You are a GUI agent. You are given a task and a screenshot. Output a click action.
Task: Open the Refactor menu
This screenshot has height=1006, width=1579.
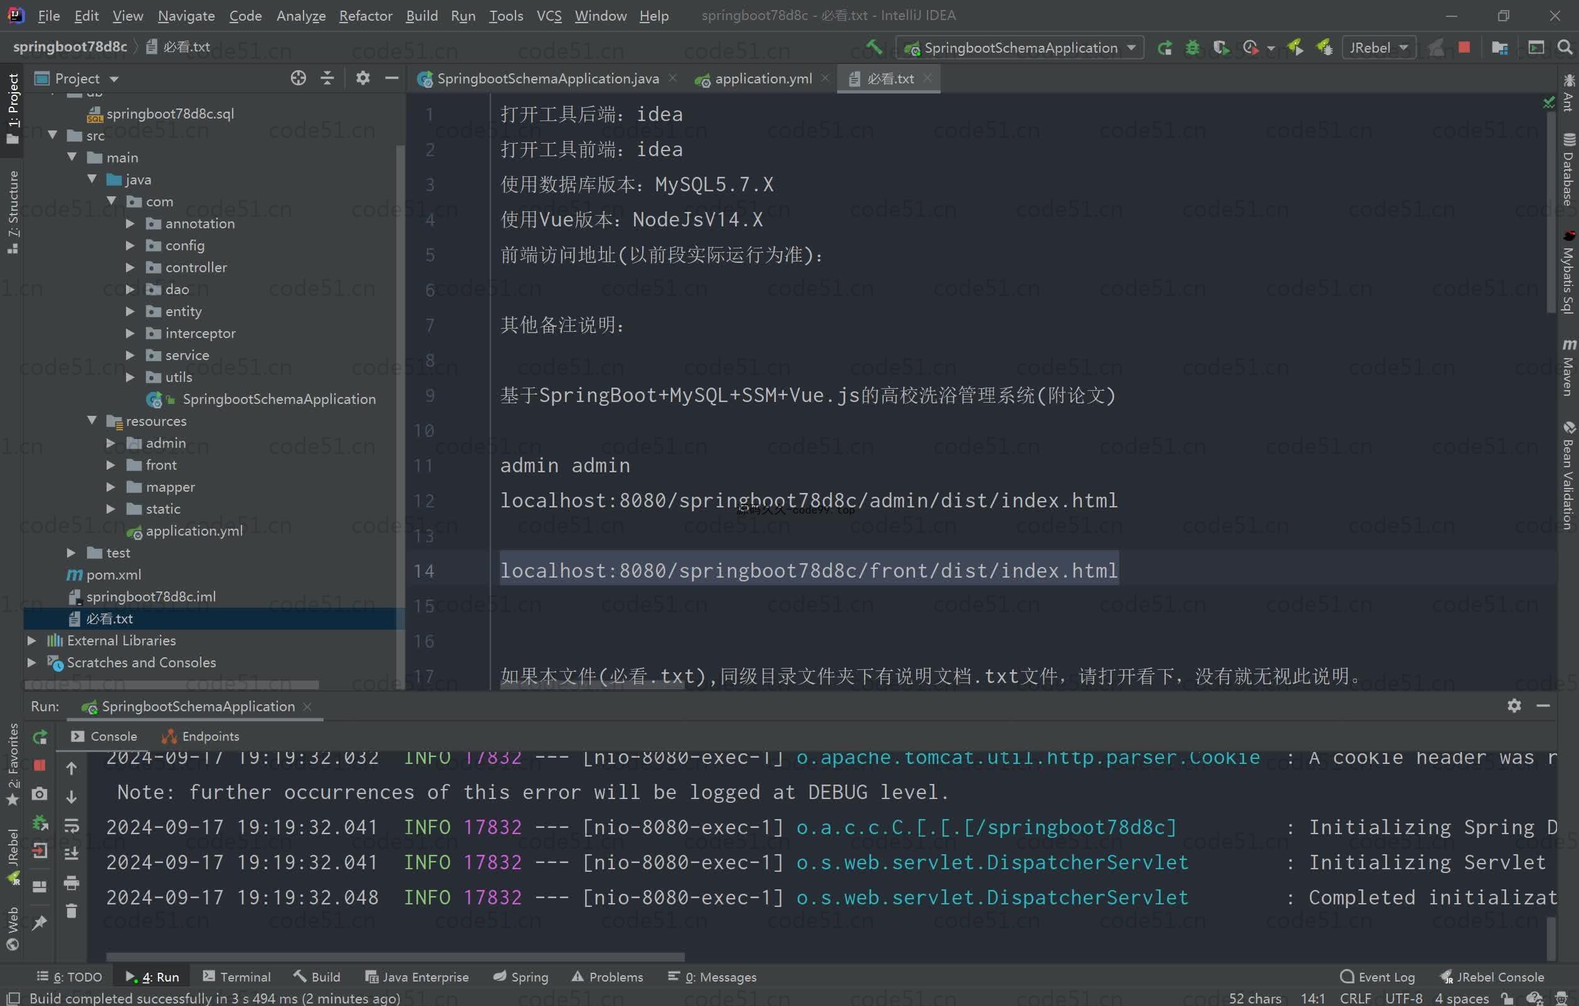tap(365, 15)
